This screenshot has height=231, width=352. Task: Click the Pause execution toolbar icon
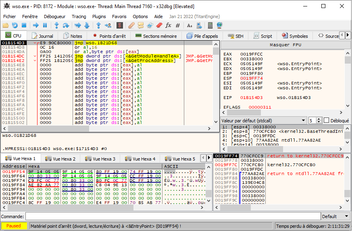coord(45,25)
